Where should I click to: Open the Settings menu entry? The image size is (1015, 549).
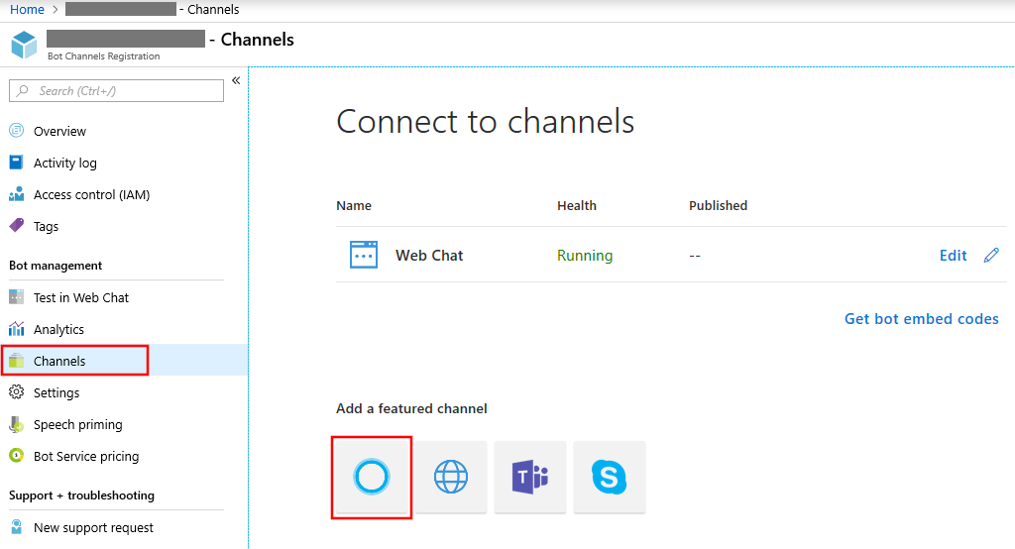(56, 393)
